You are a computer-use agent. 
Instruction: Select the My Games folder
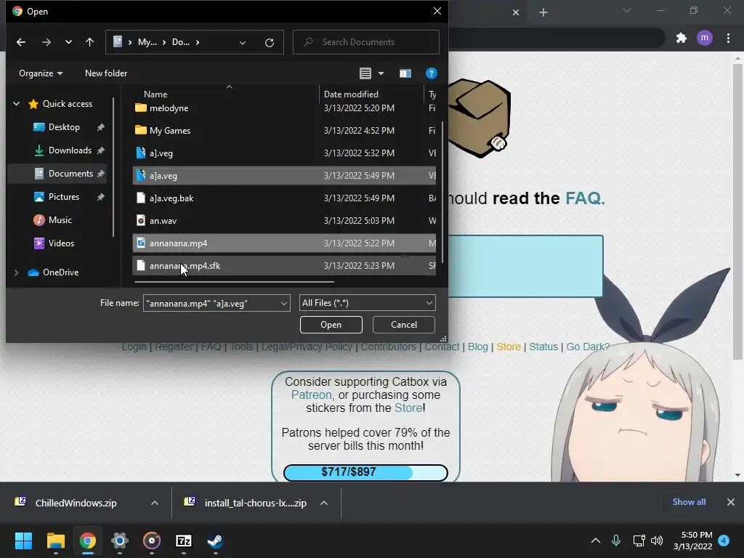tap(284, 131)
